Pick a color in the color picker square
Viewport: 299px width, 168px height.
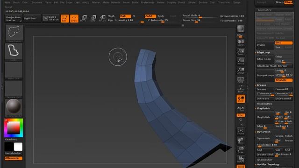point(14,127)
